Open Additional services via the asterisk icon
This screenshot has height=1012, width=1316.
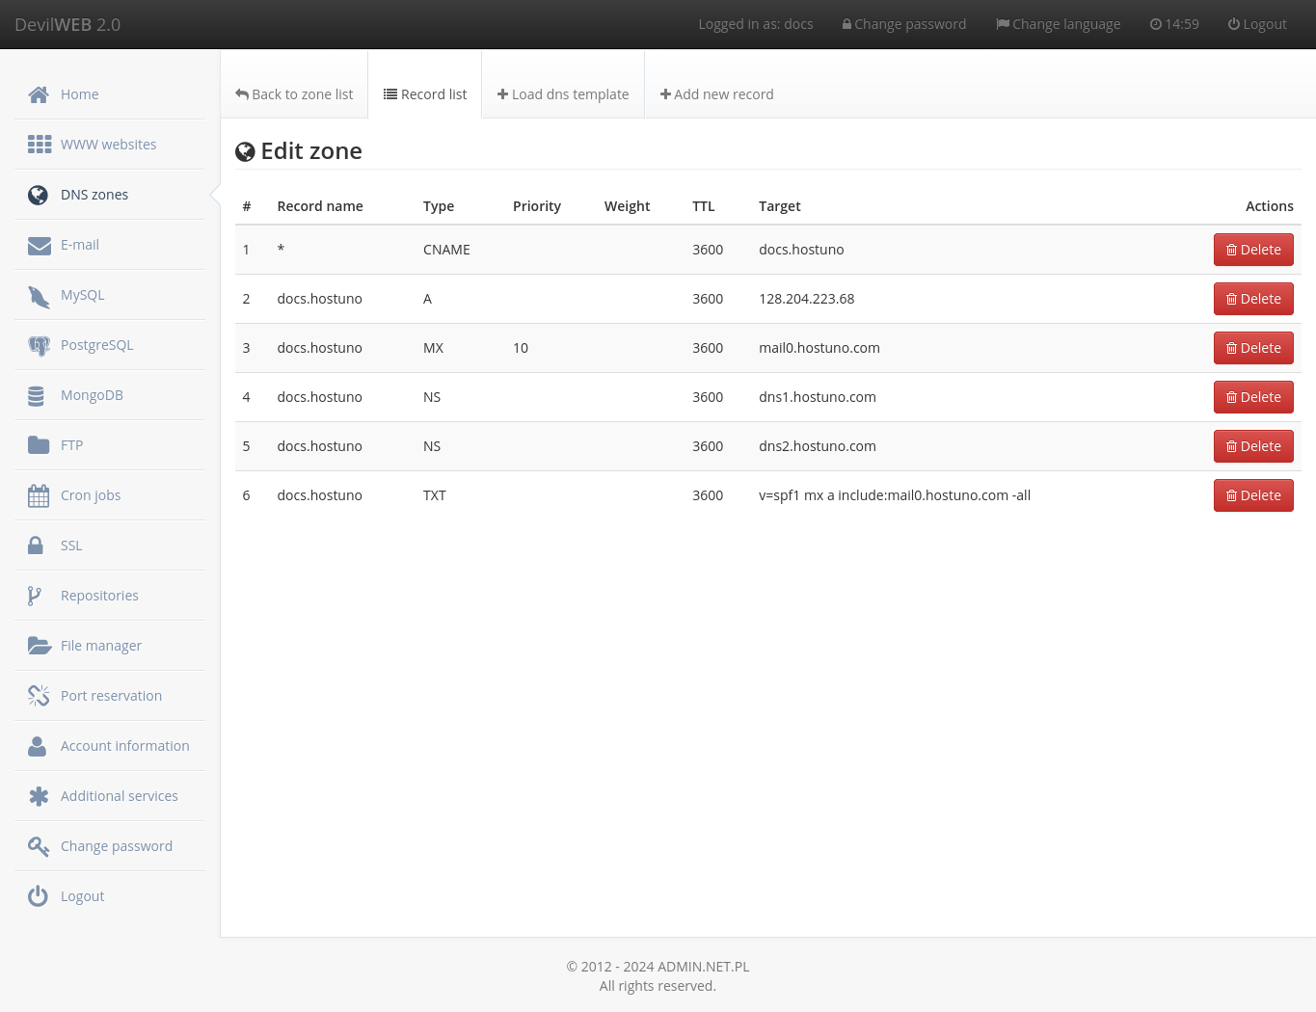pyautogui.click(x=39, y=795)
